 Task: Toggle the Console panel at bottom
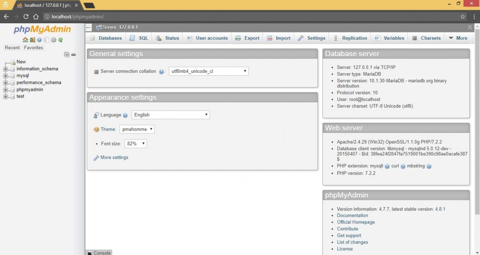point(99,252)
